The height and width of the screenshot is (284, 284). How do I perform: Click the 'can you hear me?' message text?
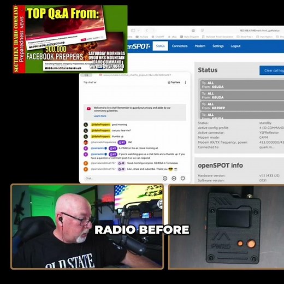121,131
